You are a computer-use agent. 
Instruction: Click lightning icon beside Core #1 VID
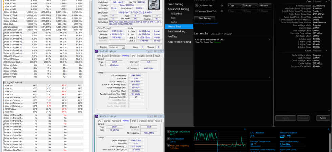pyautogui.click(x=4, y=4)
